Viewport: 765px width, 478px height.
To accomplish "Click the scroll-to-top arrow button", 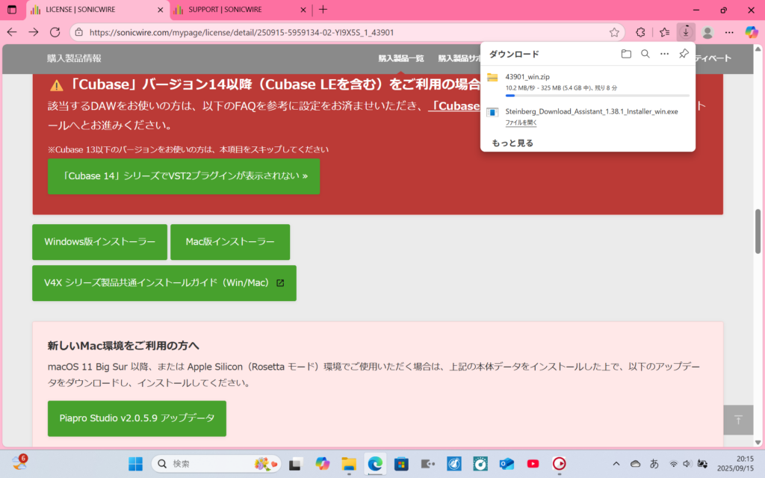I will 738,420.
